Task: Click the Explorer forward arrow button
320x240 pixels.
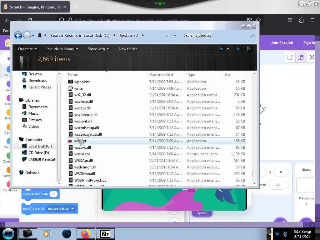Action: click(27, 36)
